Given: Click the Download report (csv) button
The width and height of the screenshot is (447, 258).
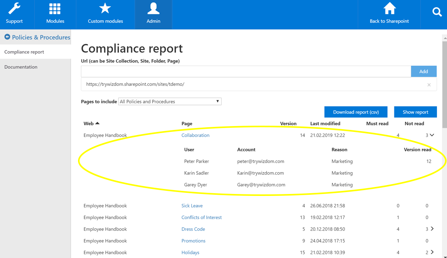Looking at the screenshot, I should coord(356,112).
